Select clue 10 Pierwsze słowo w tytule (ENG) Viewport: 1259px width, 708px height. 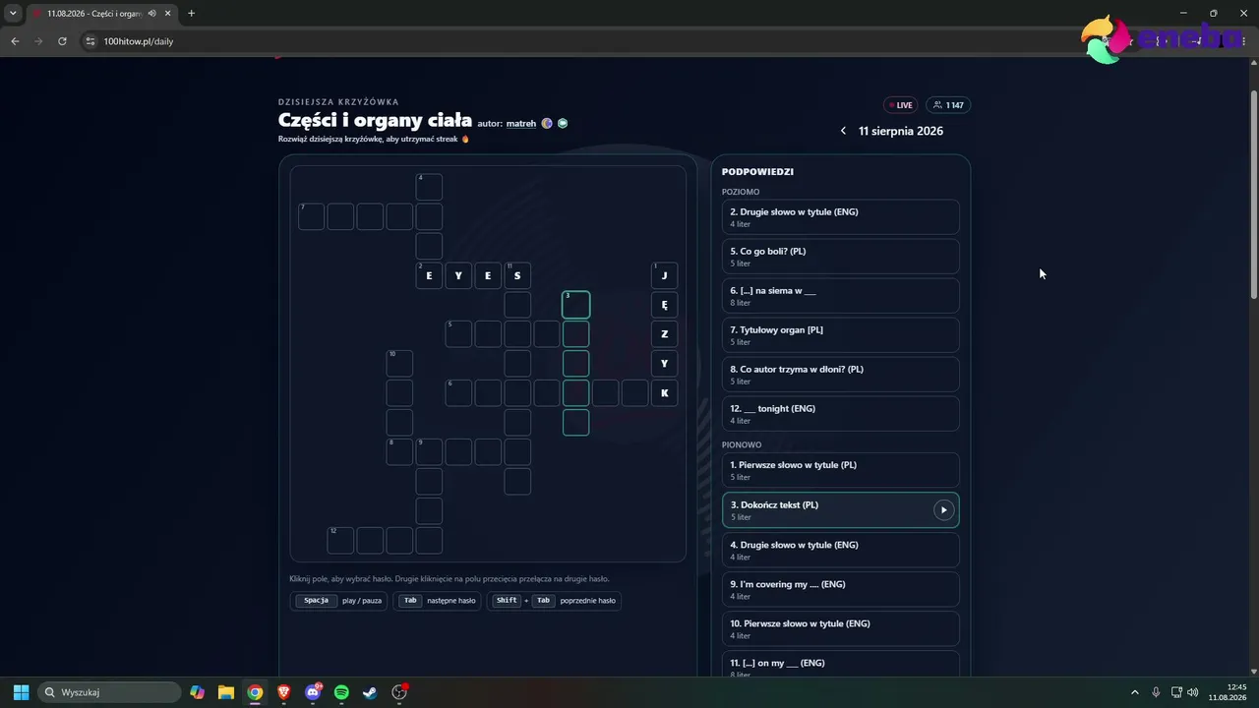[x=840, y=628]
